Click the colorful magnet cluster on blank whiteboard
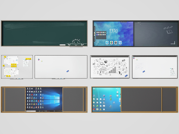179x134 pixels. click(x=39, y=60)
